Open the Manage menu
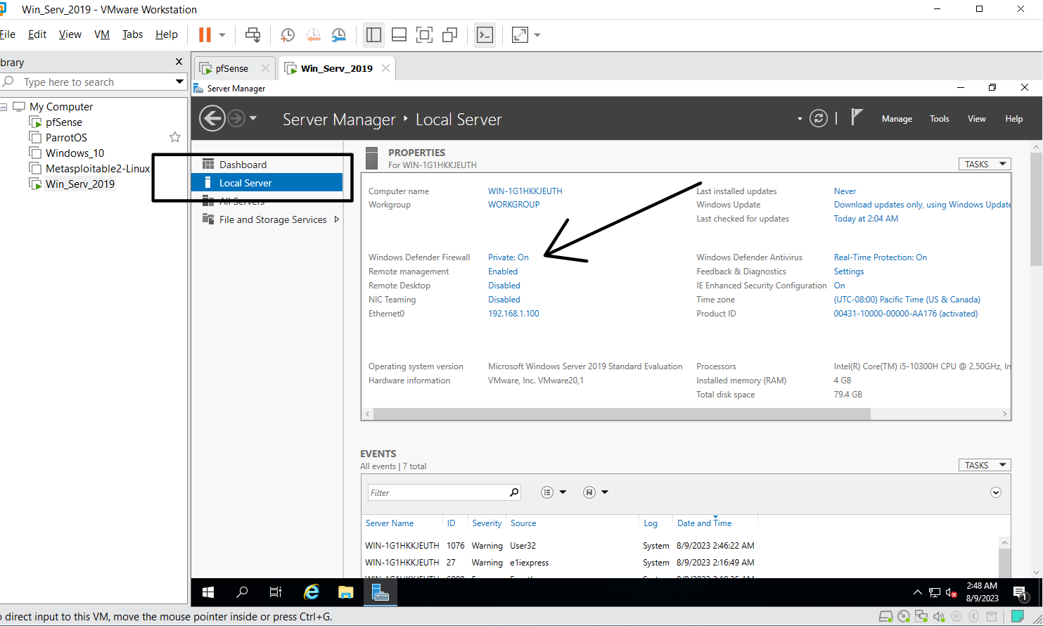Screen dimensions: 1043x626 [x=897, y=119]
